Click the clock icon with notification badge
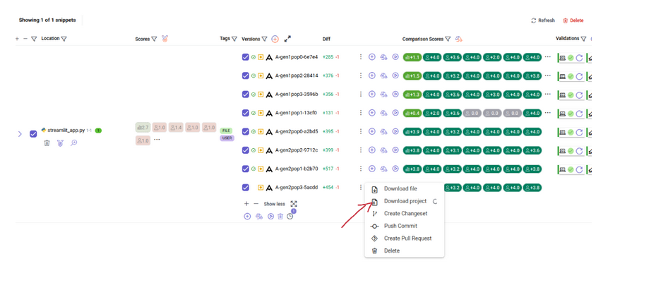 pos(290,216)
